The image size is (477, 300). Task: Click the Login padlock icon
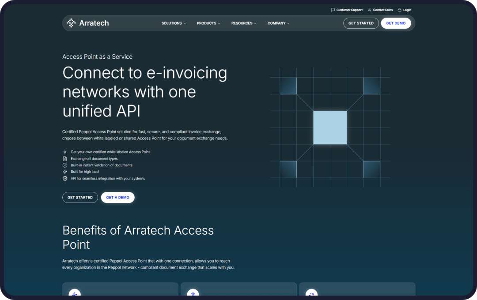pos(399,10)
